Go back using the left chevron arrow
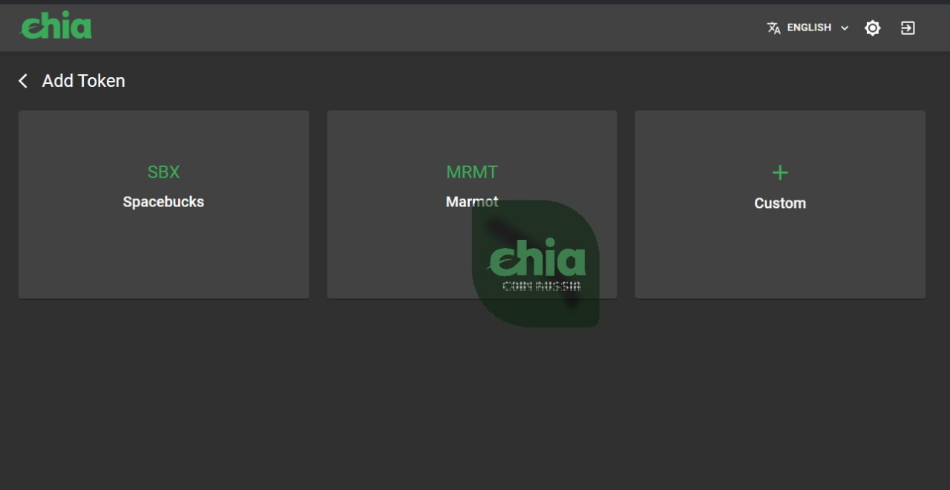This screenshot has height=490, width=950. [23, 81]
